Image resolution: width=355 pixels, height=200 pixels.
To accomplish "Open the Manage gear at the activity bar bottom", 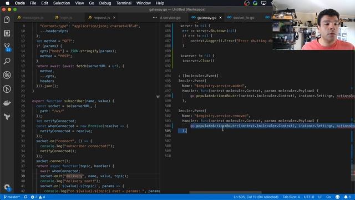I will pyautogui.click(x=7, y=187).
